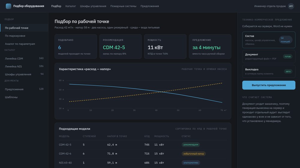Click the Напор в точке column header

pos(117,136)
